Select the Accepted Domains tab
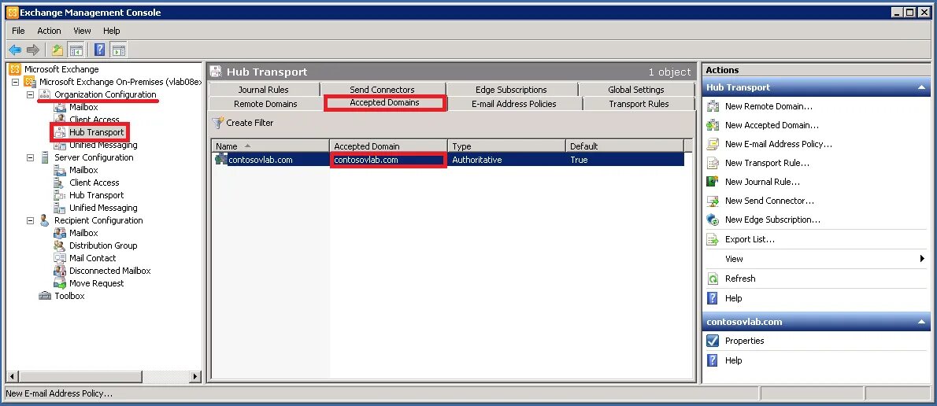 point(385,103)
